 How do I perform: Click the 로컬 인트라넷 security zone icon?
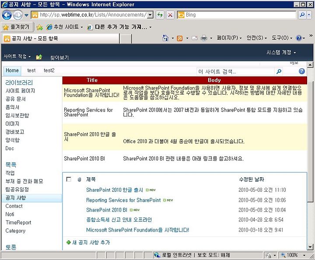157,255
